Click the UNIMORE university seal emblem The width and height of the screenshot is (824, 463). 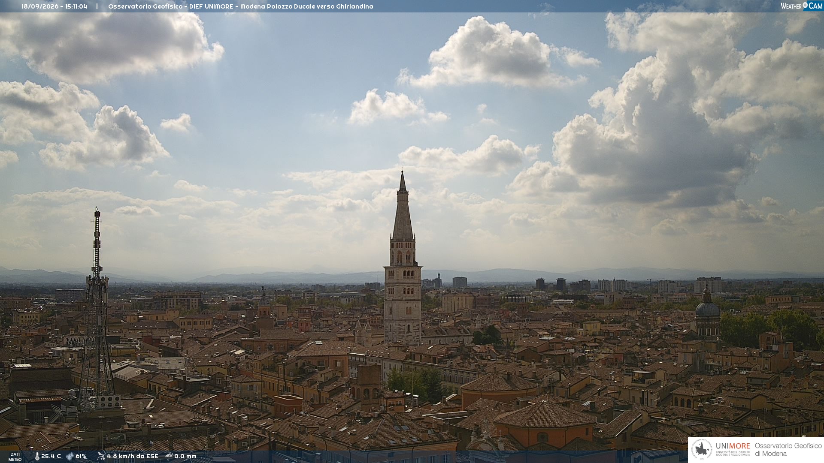click(x=702, y=450)
